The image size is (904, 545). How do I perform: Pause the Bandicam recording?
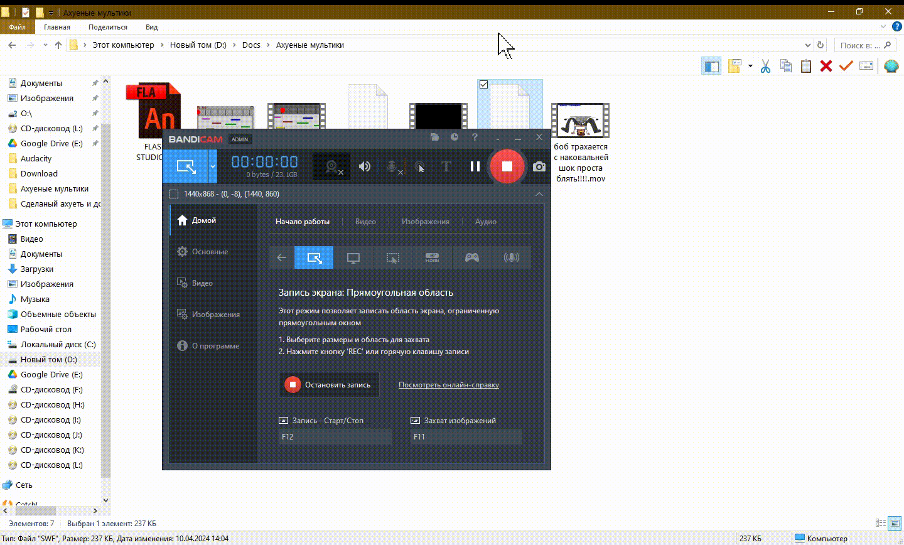tap(475, 166)
